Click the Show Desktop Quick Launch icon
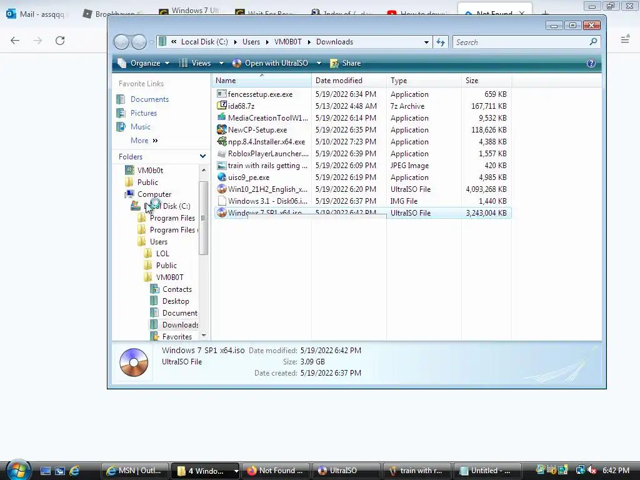The image size is (640, 480). (x=45, y=471)
